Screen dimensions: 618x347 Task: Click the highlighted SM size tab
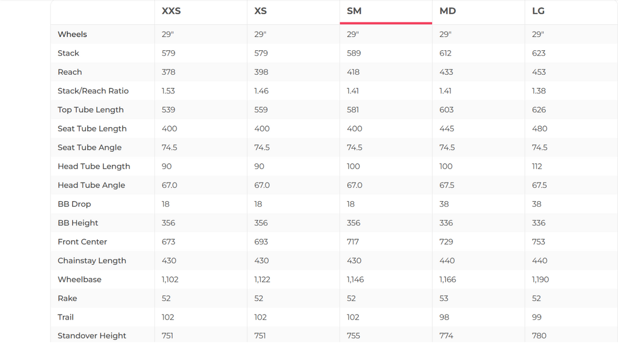tap(354, 11)
